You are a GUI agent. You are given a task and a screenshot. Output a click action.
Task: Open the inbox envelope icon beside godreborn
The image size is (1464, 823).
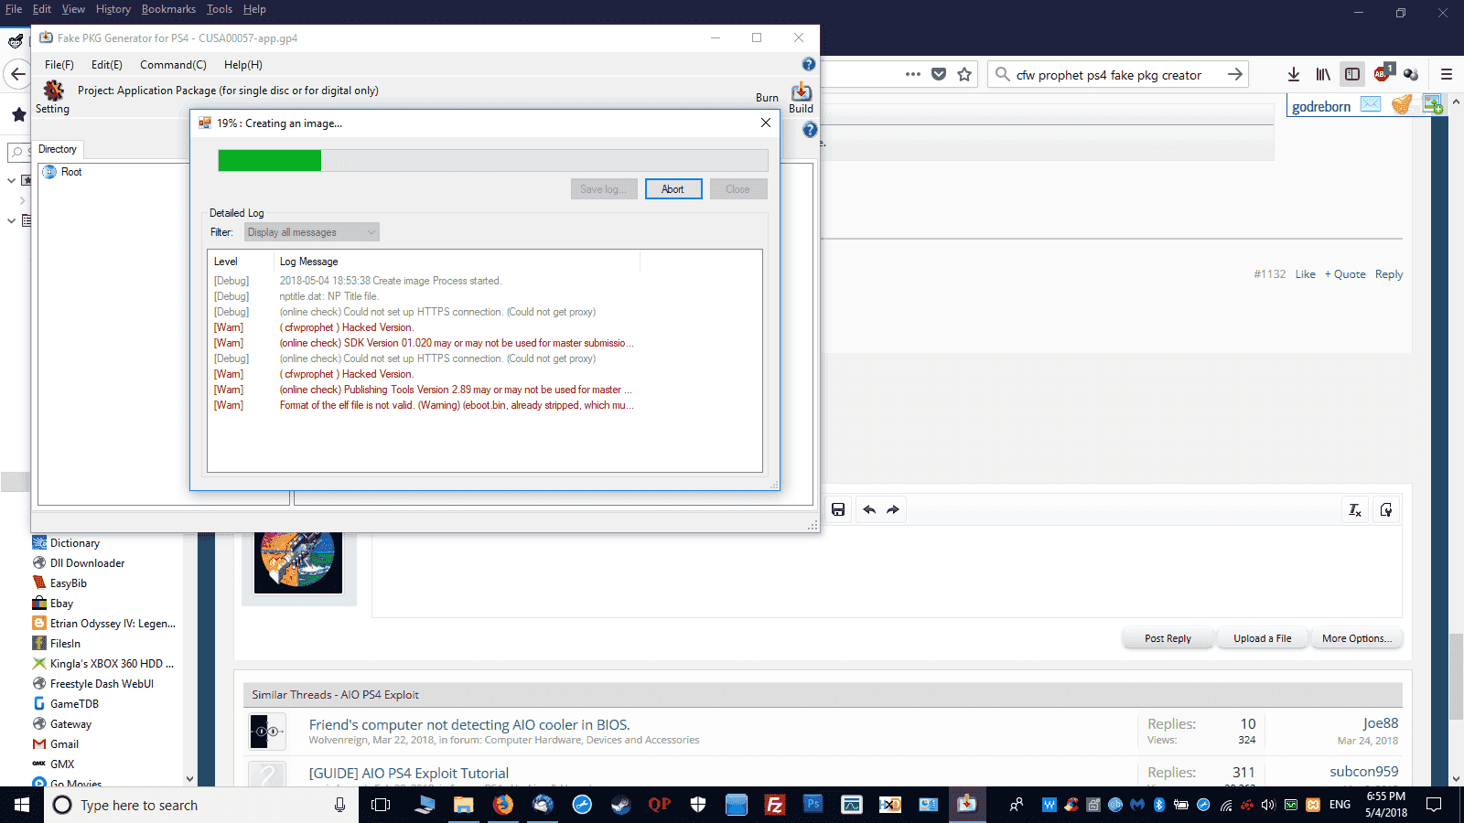coord(1371,104)
